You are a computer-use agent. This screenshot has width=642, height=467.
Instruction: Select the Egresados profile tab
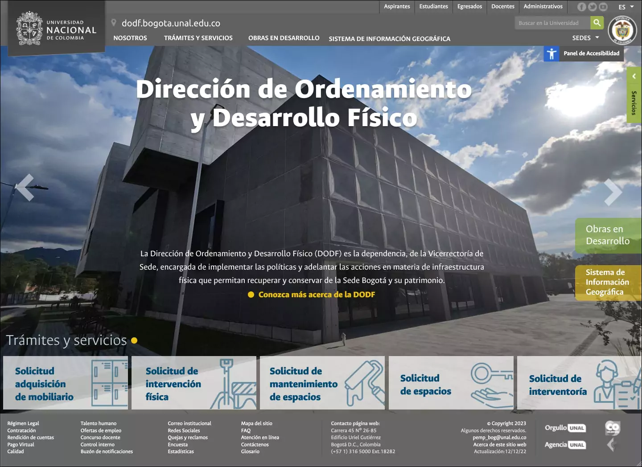(470, 6)
